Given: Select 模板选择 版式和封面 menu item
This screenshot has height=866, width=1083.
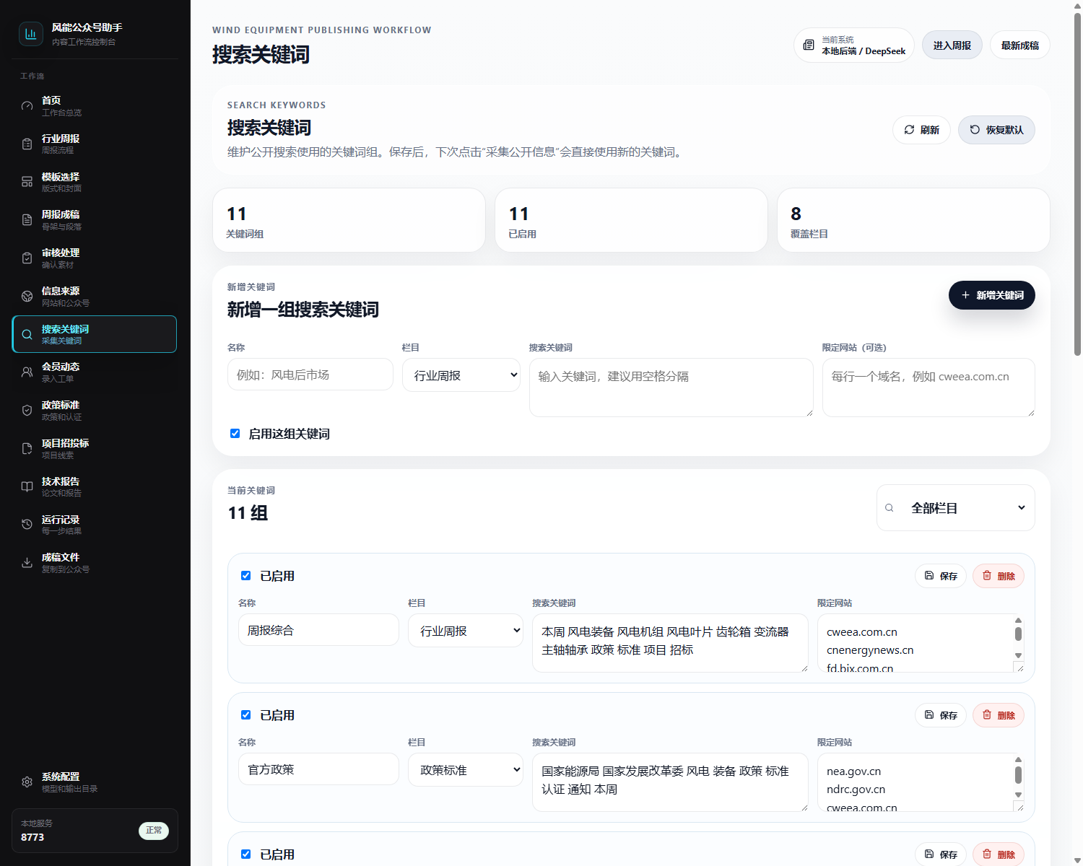Looking at the screenshot, I should click(95, 182).
